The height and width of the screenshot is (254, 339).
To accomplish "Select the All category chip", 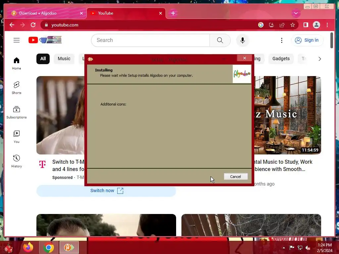I will [43, 59].
